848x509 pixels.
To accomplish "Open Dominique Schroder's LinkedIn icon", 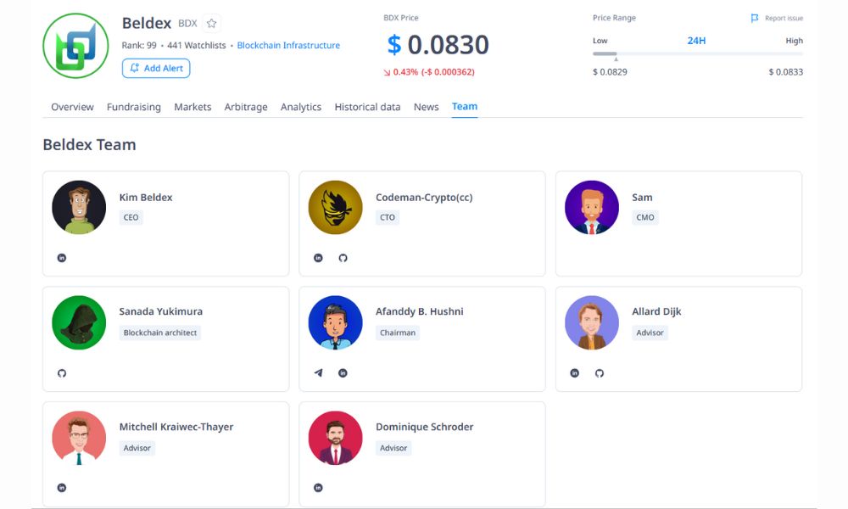I will click(x=318, y=488).
